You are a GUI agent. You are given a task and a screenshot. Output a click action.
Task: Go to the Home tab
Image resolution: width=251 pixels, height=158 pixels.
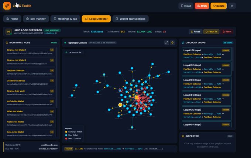tap(12, 19)
